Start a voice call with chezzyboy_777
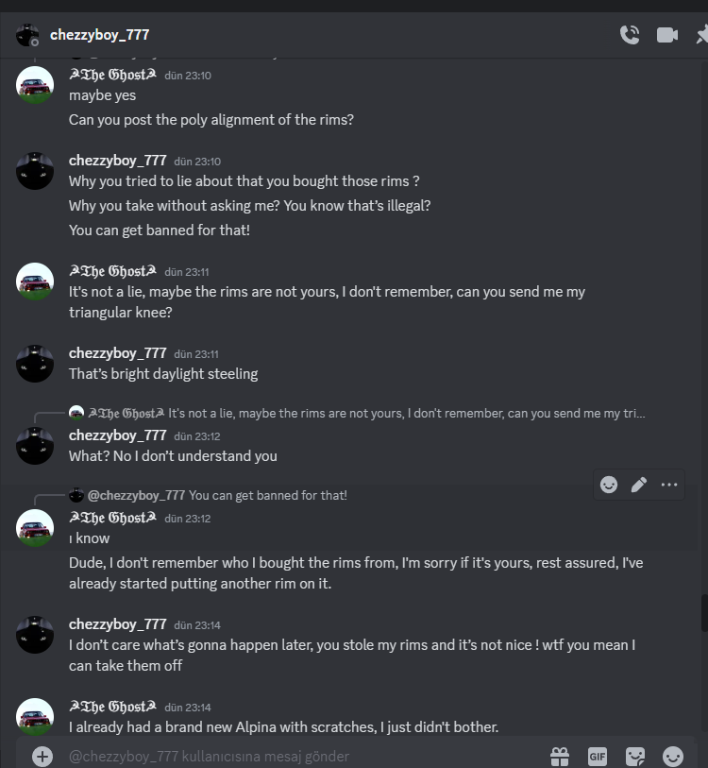The height and width of the screenshot is (768, 708). pyautogui.click(x=630, y=35)
